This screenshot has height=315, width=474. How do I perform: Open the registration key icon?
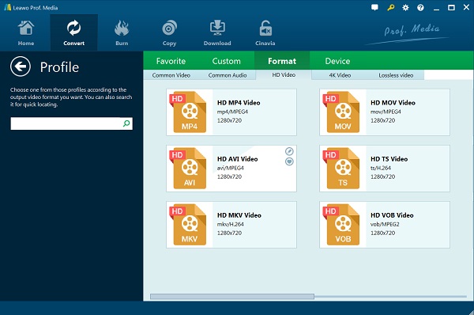click(390, 8)
